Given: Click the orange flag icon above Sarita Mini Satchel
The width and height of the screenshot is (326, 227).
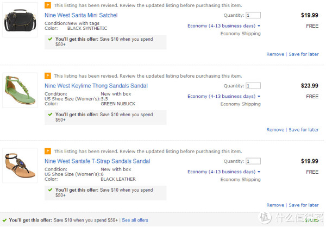Looking at the screenshot, I should pos(48,5).
